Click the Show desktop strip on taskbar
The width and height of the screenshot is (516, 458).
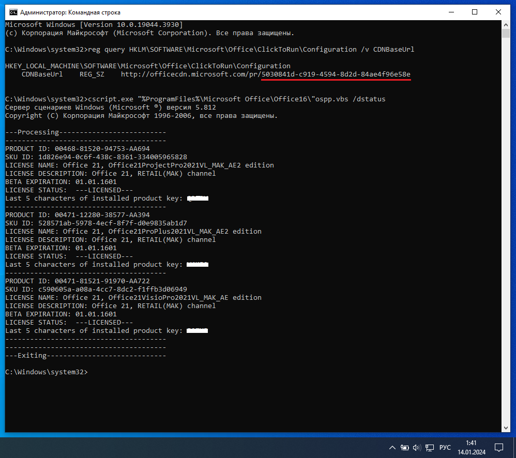pyautogui.click(x=514, y=448)
